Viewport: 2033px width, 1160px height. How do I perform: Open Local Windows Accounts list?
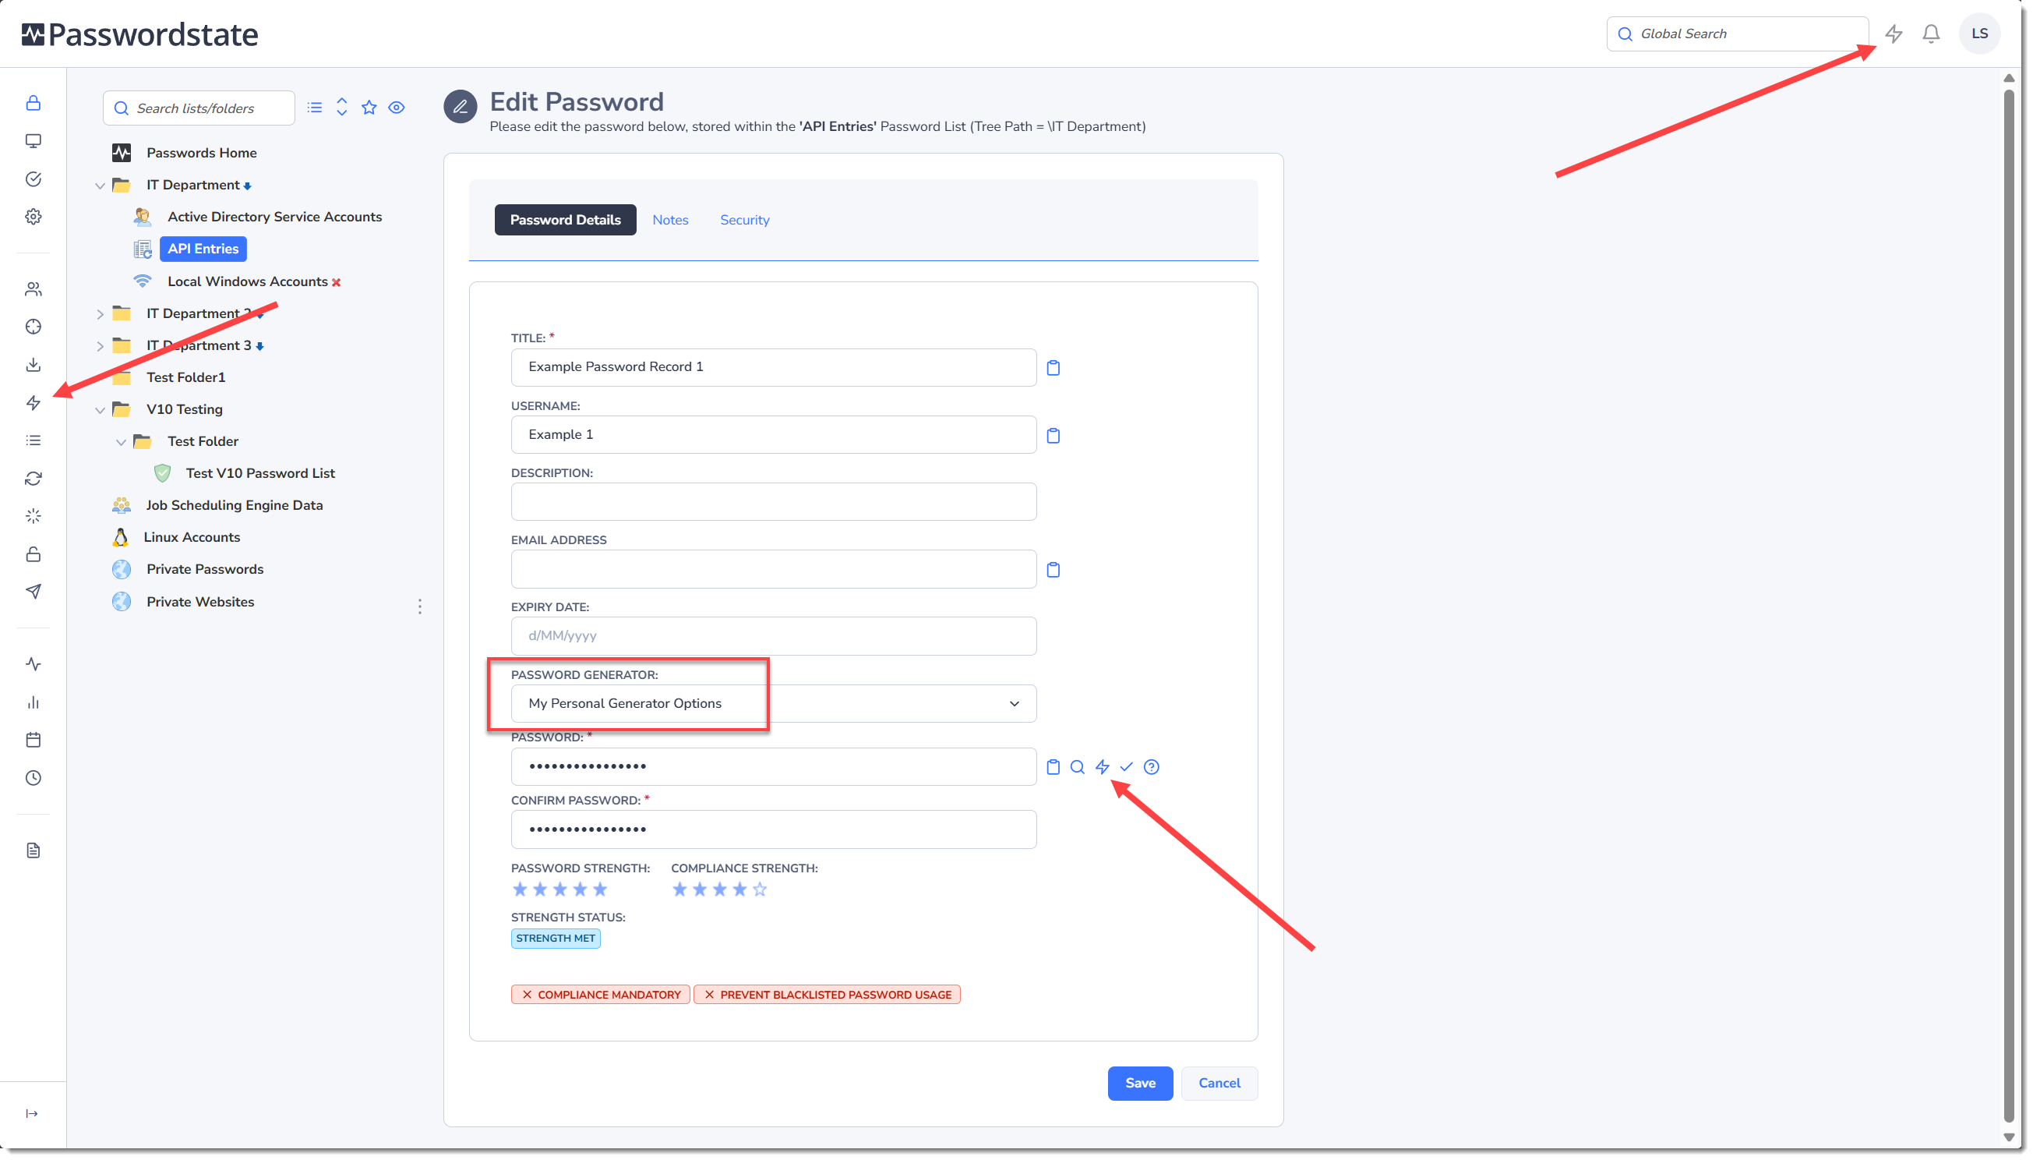pos(248,281)
